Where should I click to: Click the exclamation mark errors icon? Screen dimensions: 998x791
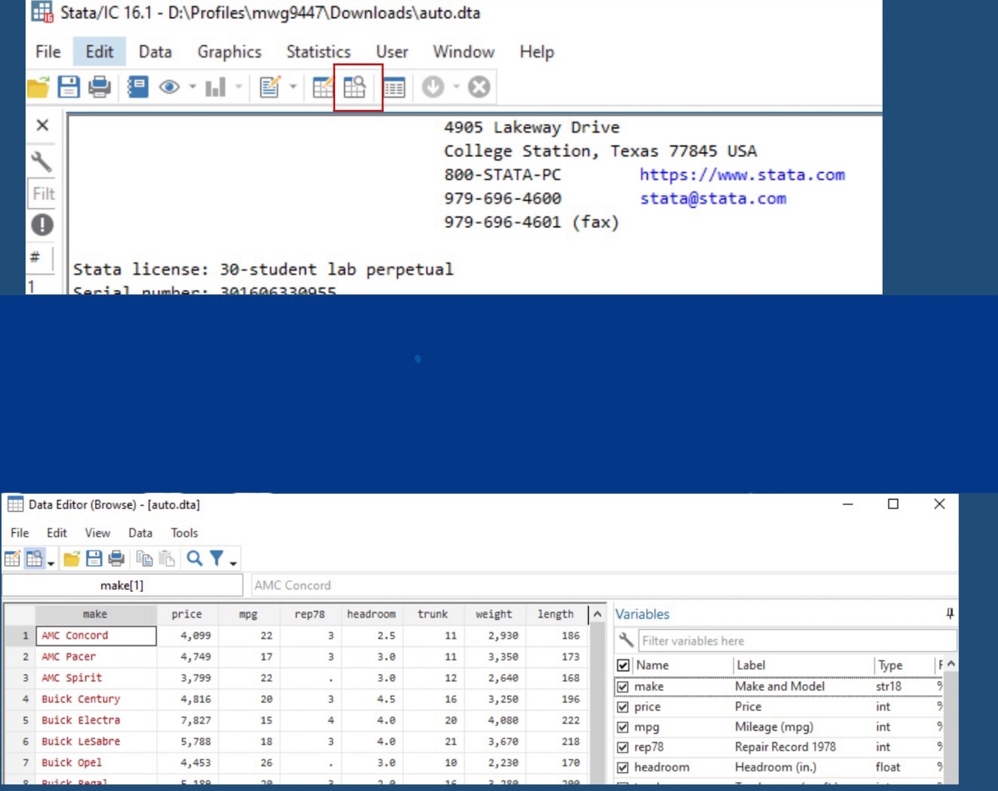point(42,225)
